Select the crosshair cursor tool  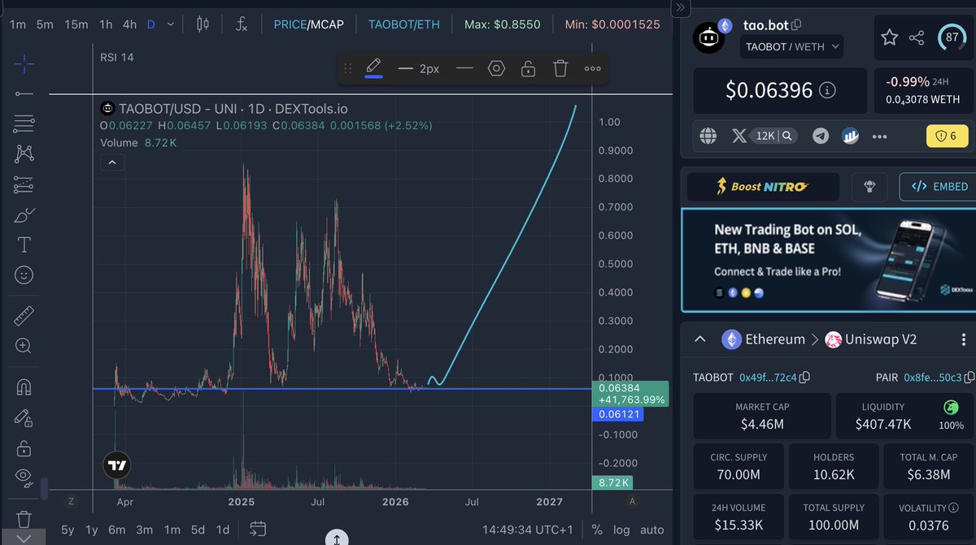24,63
